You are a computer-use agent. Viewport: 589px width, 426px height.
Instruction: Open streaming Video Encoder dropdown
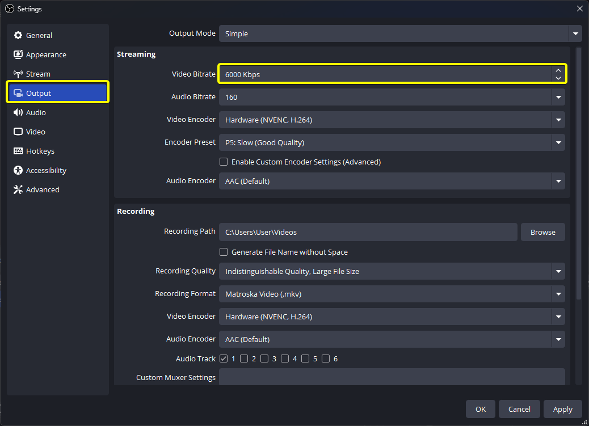tap(392, 120)
